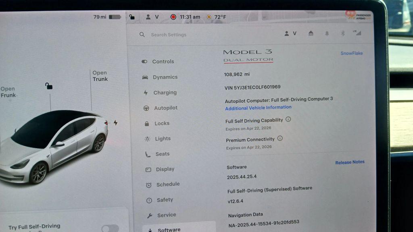Open the software Release Notes
The width and height of the screenshot is (413, 232).
coord(349,162)
